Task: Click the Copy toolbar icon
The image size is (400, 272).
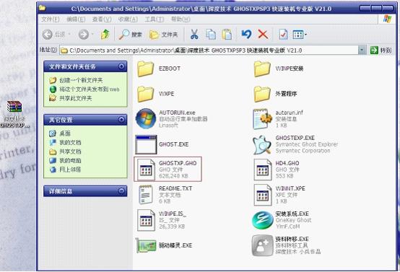Action: [x=211, y=35]
